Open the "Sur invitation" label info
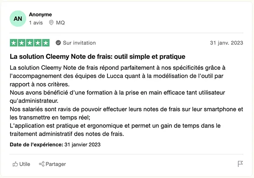The image size is (254, 178). [x=79, y=43]
